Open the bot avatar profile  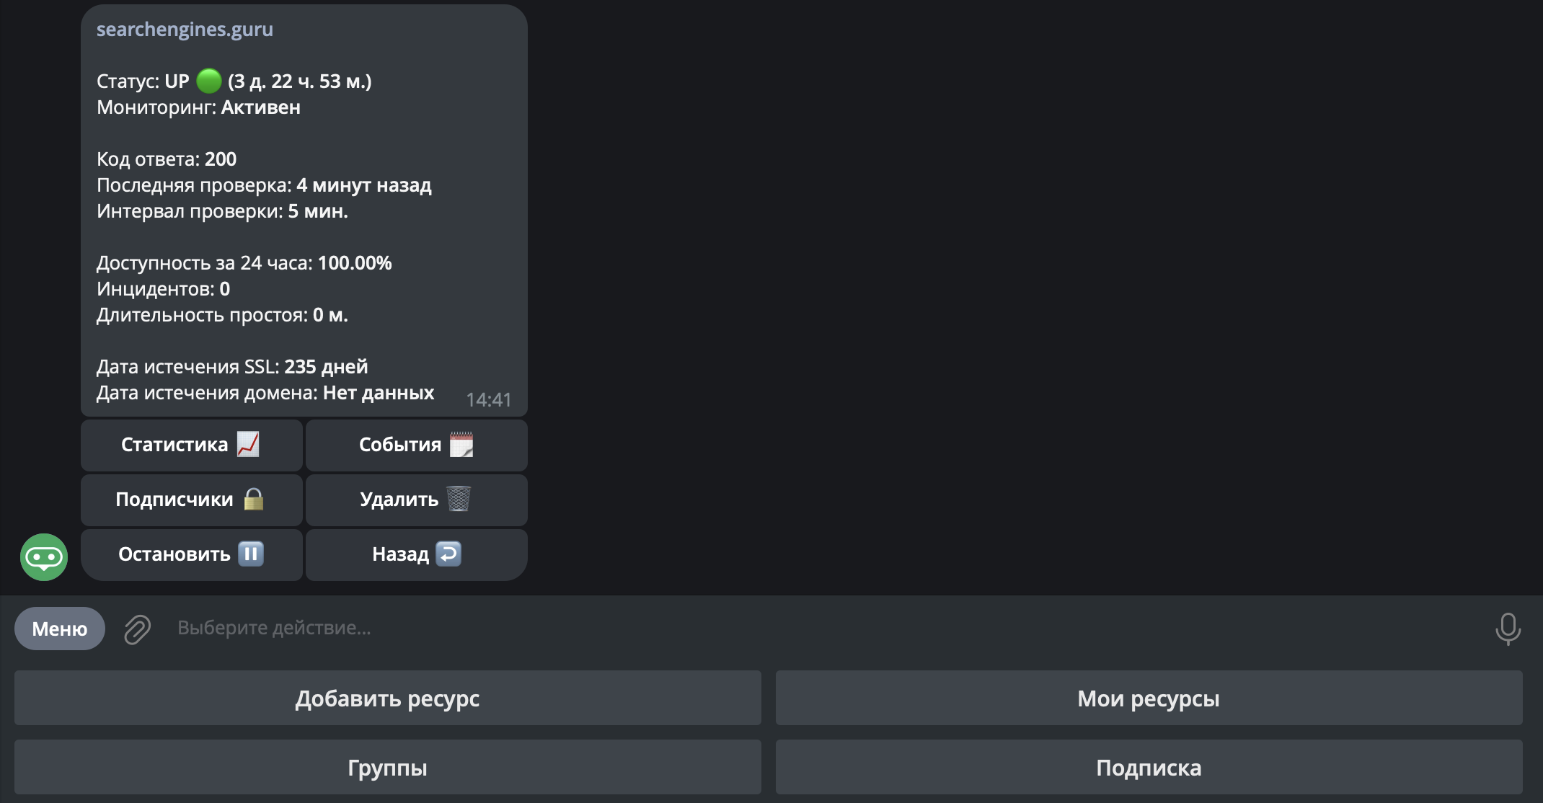click(44, 556)
